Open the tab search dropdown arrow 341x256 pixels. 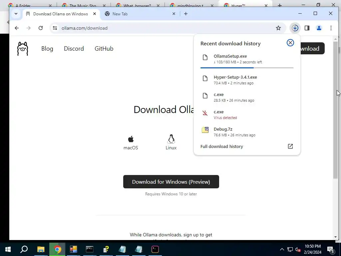click(x=16, y=14)
